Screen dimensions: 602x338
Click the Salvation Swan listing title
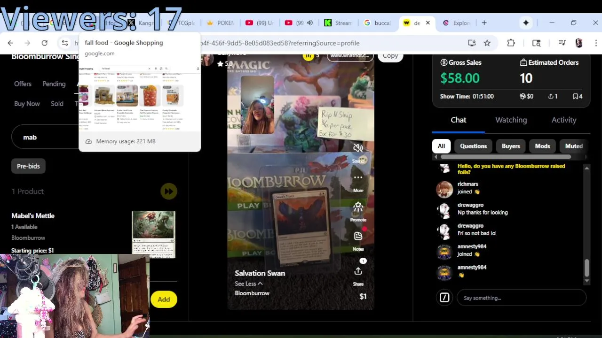point(260,273)
